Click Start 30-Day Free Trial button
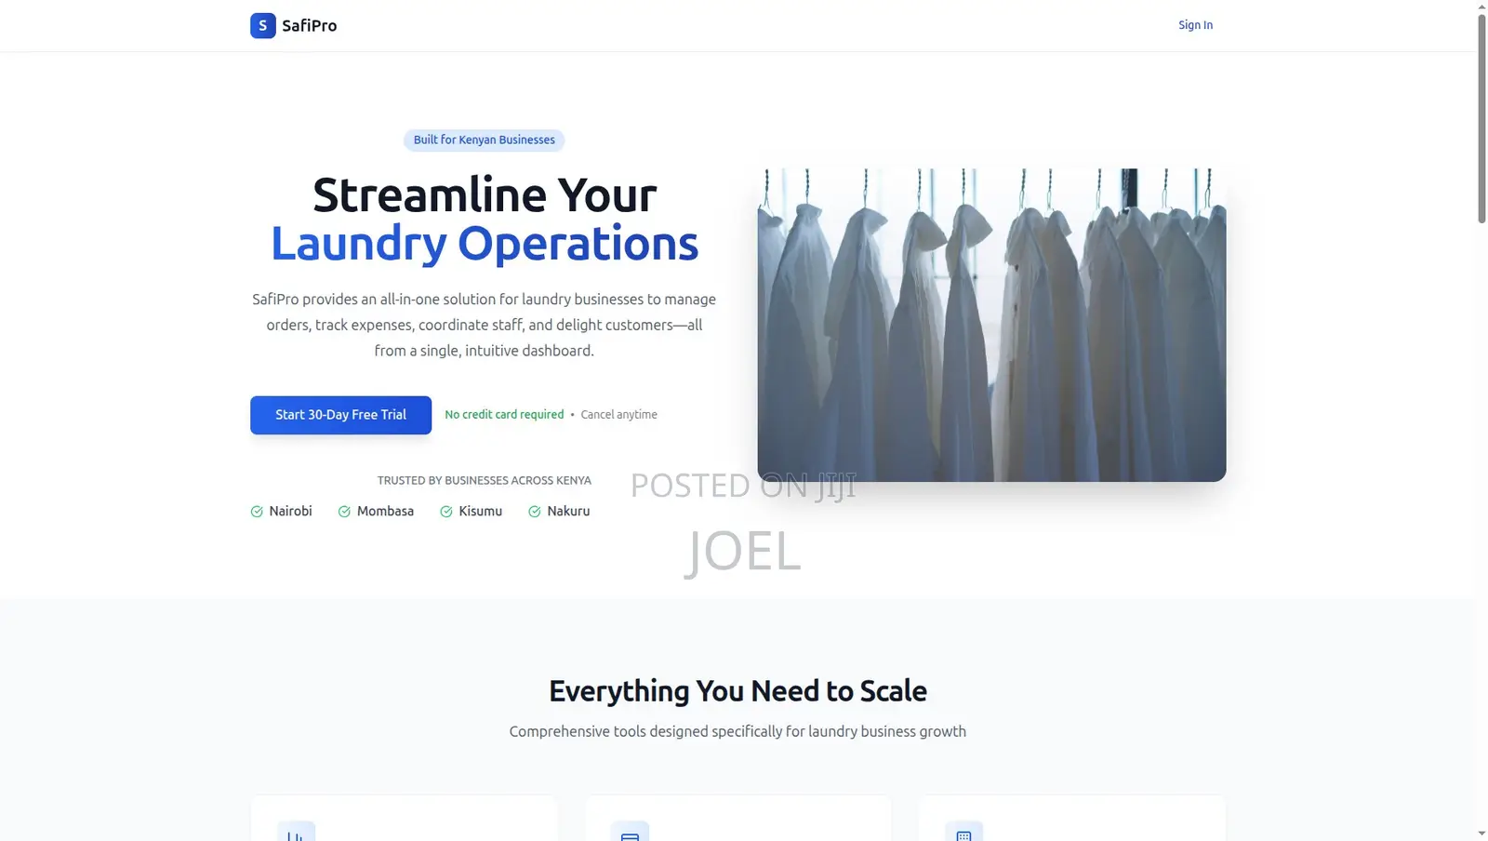The width and height of the screenshot is (1488, 841). [340, 415]
